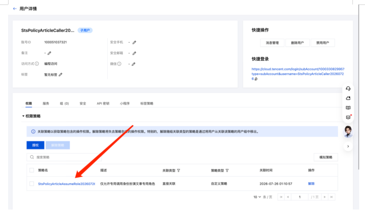This screenshot has width=365, height=214.
Task: Open the feedback message icon in the sidebar
Action: click(x=348, y=117)
